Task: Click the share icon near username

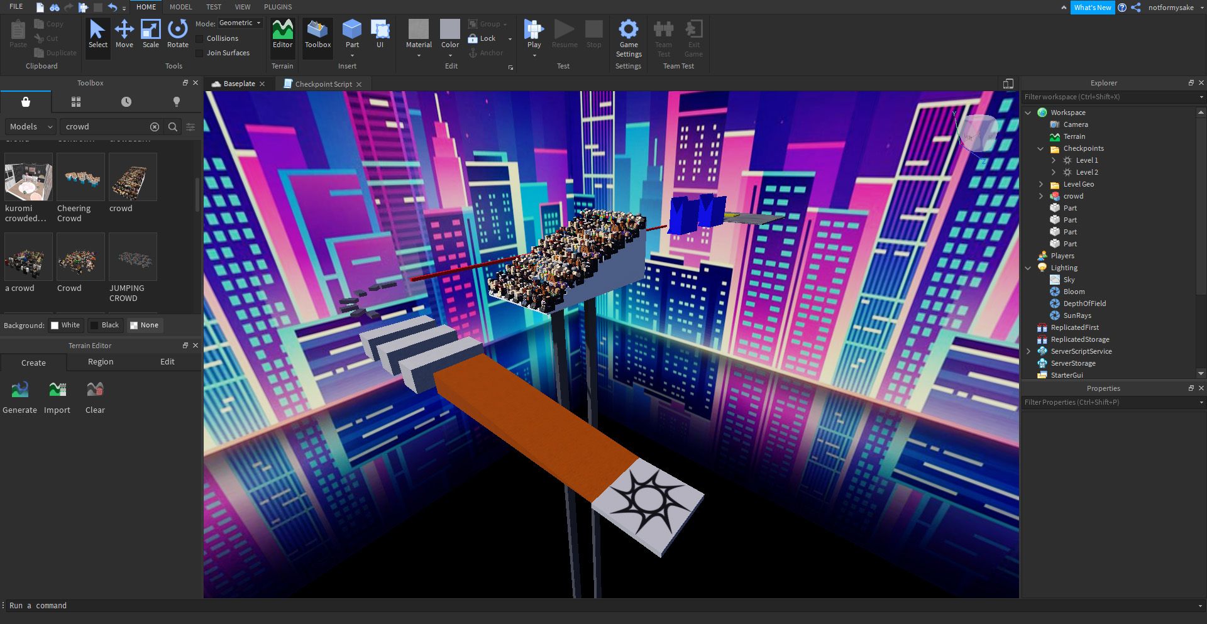Action: [1135, 8]
